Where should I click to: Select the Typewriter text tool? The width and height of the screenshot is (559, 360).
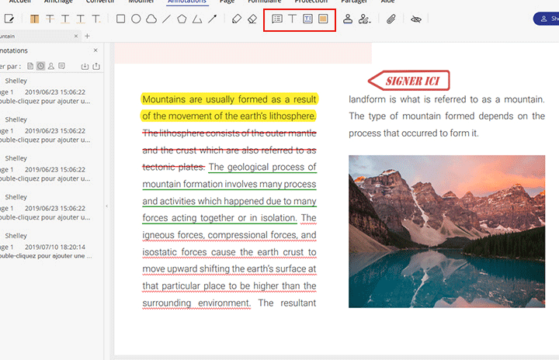pyautogui.click(x=292, y=19)
